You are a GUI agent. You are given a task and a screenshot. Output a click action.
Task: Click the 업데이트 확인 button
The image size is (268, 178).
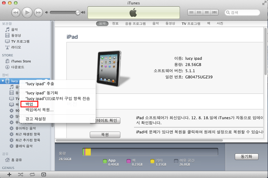coord(105,120)
